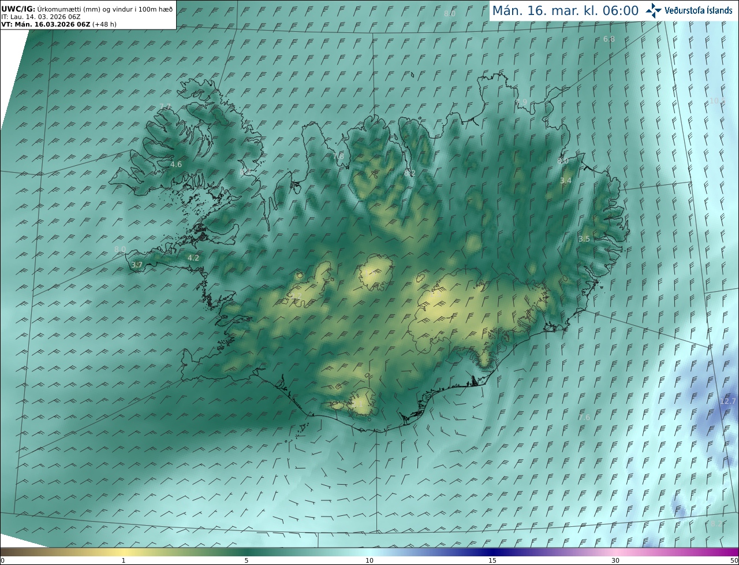Click the 7.8 map value

[338, 157]
